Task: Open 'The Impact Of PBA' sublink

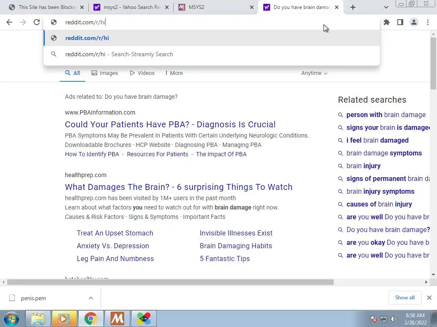Action: point(221,154)
